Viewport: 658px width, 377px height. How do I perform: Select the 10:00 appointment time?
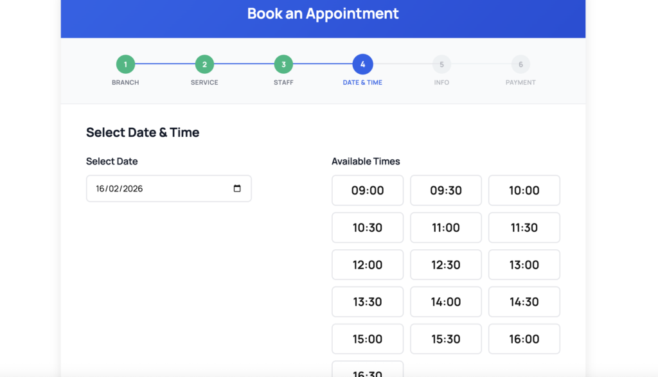click(x=524, y=190)
